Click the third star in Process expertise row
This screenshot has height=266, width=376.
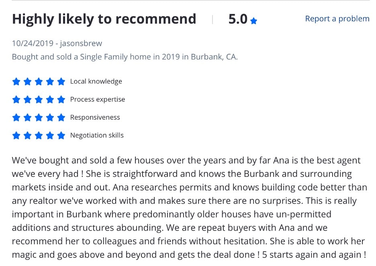pyautogui.click(x=39, y=99)
